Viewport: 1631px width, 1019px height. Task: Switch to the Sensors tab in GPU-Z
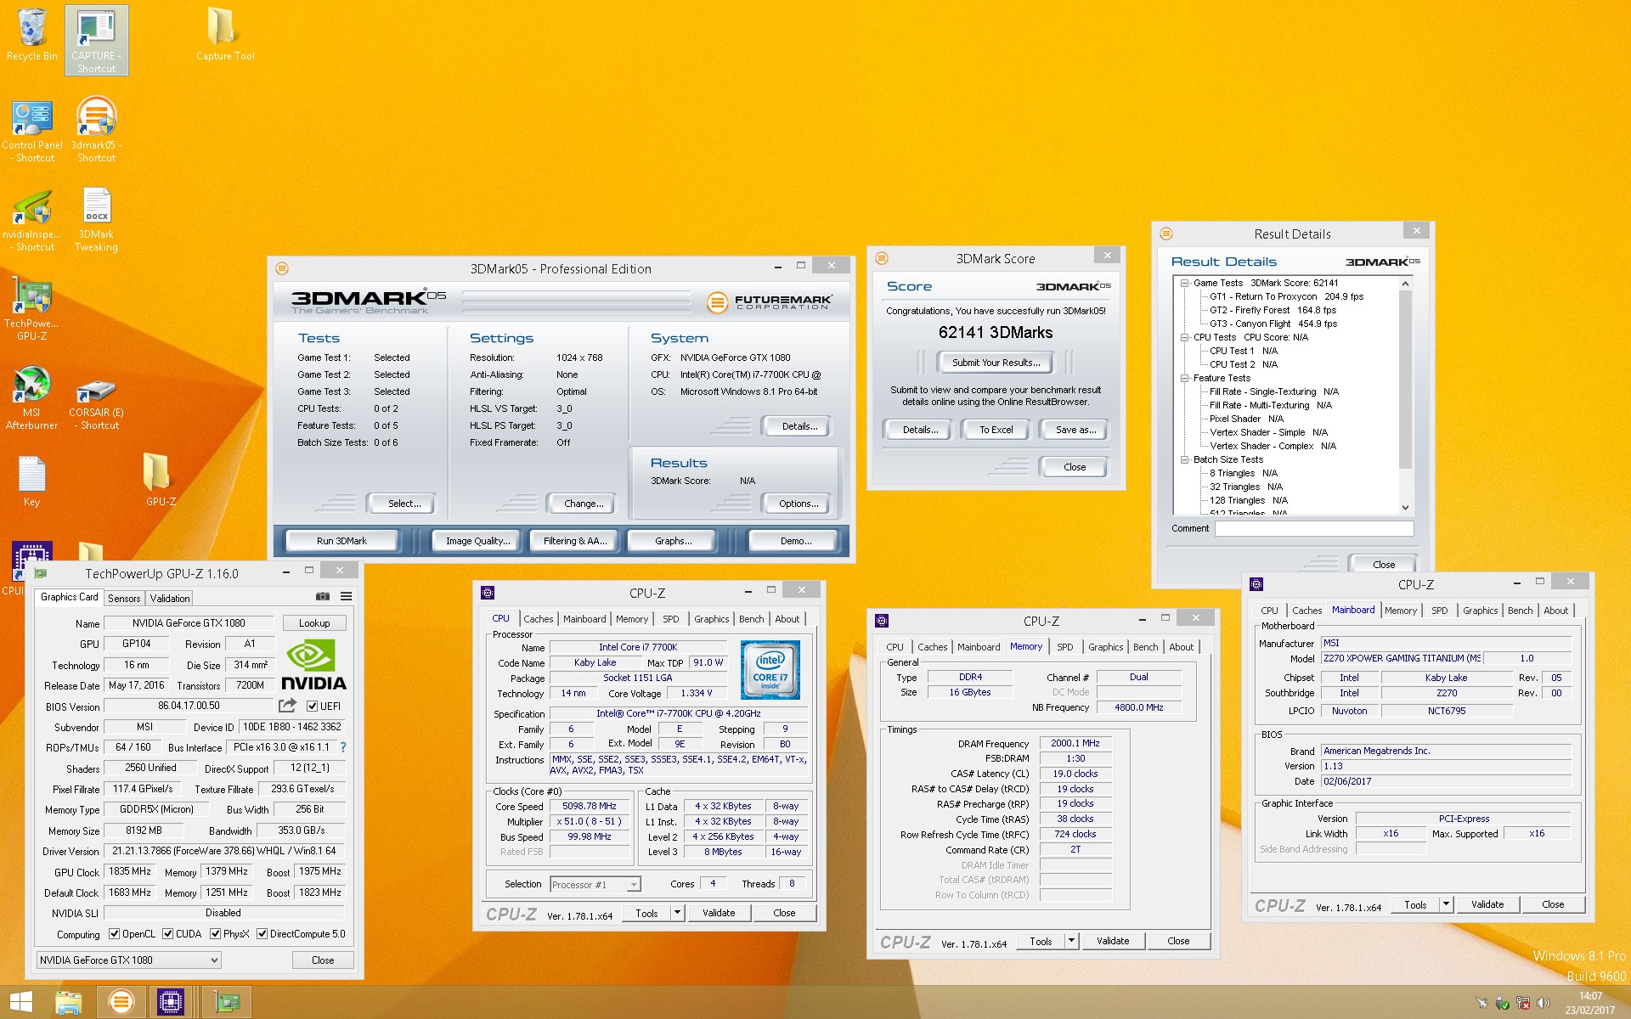tap(124, 599)
